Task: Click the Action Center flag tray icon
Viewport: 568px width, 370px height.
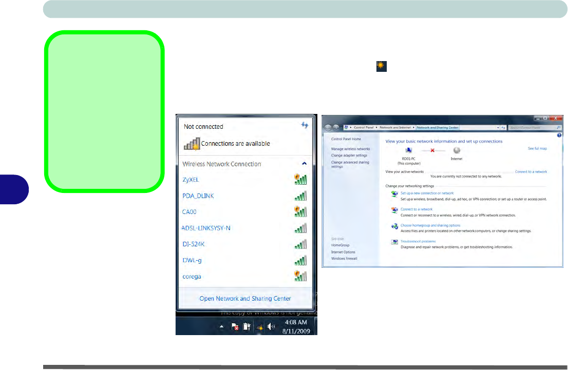Action: click(235, 326)
